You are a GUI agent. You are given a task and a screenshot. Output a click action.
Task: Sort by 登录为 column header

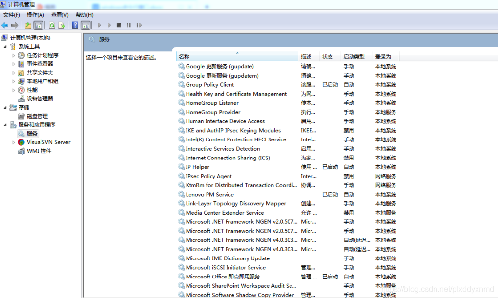(386, 57)
